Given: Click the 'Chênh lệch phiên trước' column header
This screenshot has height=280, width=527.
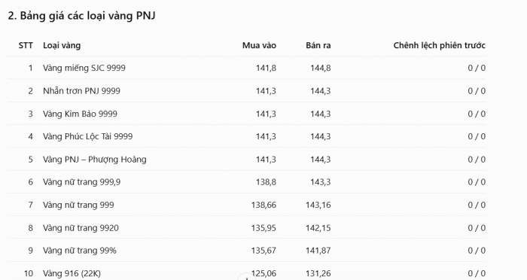Looking at the screenshot, I should pos(439,45).
